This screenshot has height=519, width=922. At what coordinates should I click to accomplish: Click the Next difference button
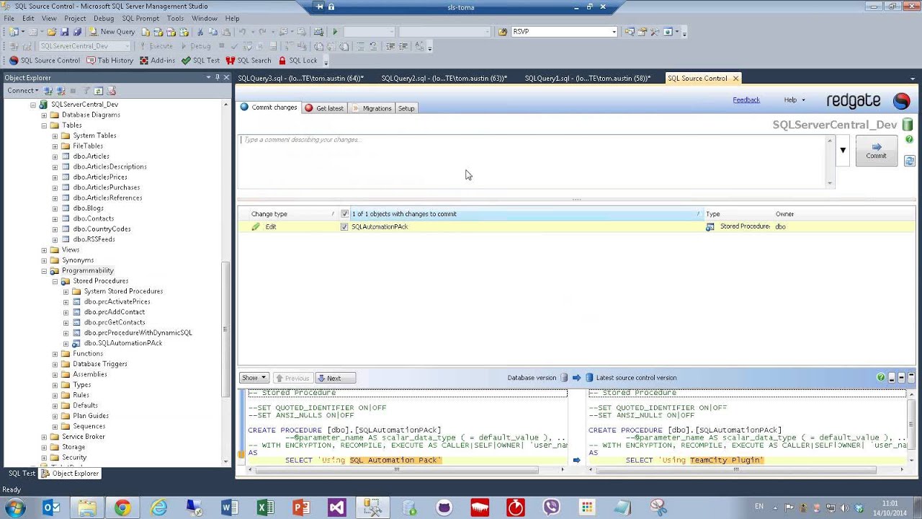tap(335, 378)
